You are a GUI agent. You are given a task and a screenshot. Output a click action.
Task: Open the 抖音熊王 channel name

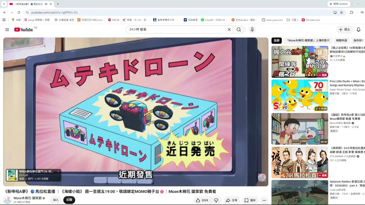(337, 56)
